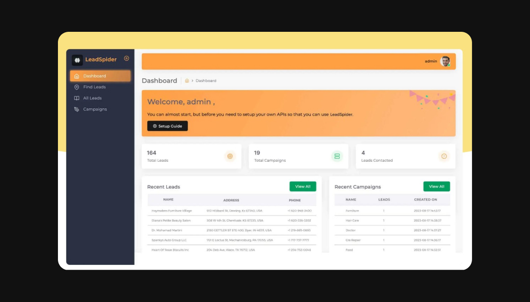Viewport: 530px width, 302px height.
Task: Open the Hair Care campaign row
Action: (x=352, y=220)
